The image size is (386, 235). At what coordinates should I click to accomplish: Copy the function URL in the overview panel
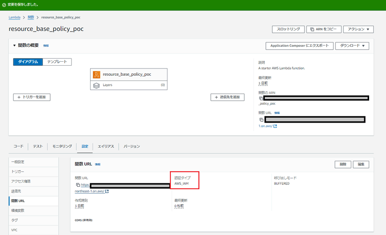point(262,120)
